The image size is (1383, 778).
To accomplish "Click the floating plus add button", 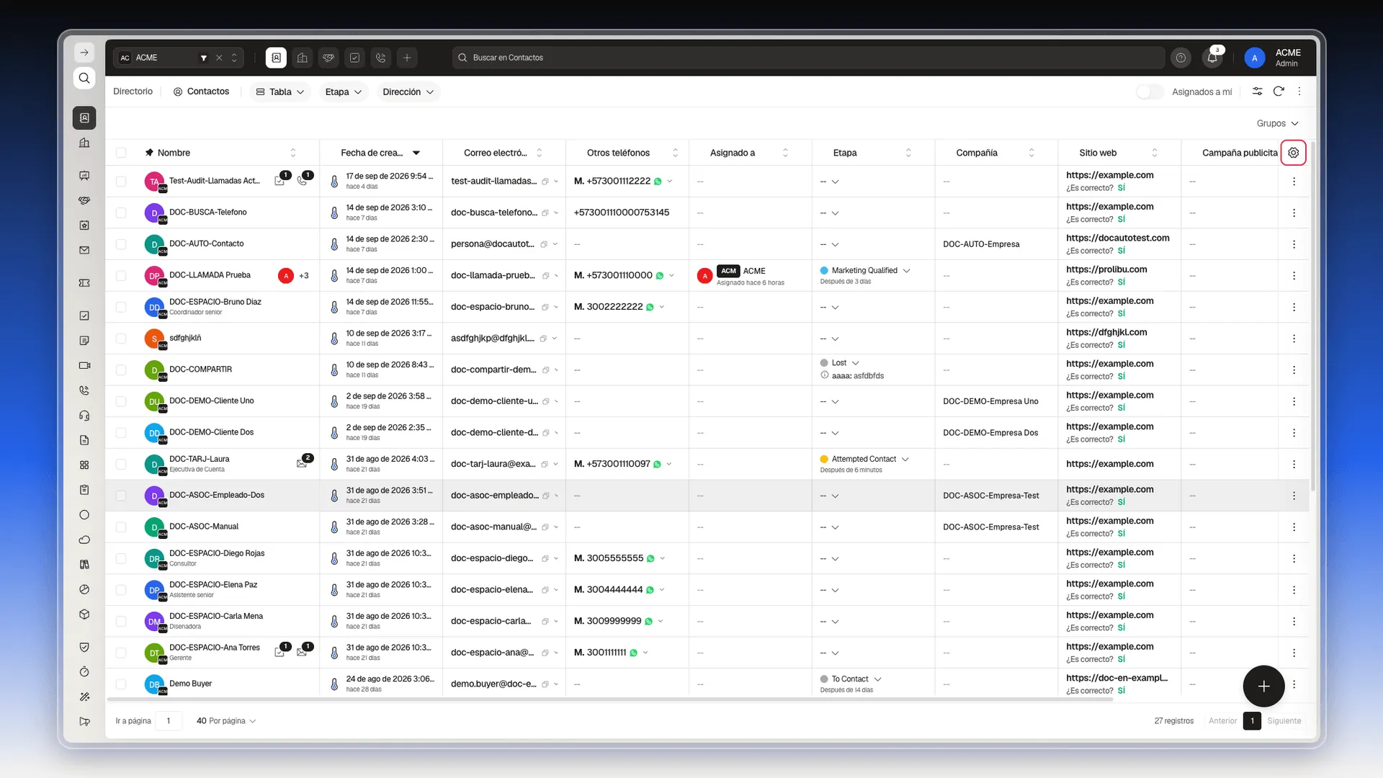I will (x=1263, y=687).
